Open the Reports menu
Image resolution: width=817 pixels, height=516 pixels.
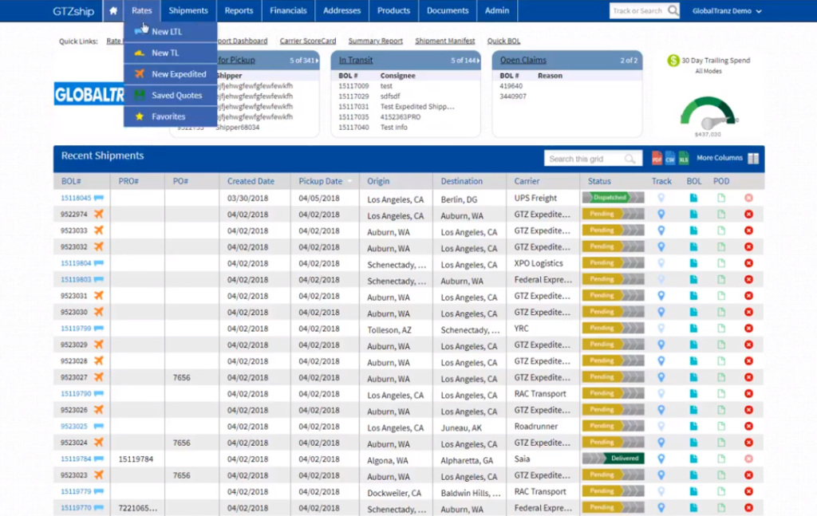coord(239,10)
